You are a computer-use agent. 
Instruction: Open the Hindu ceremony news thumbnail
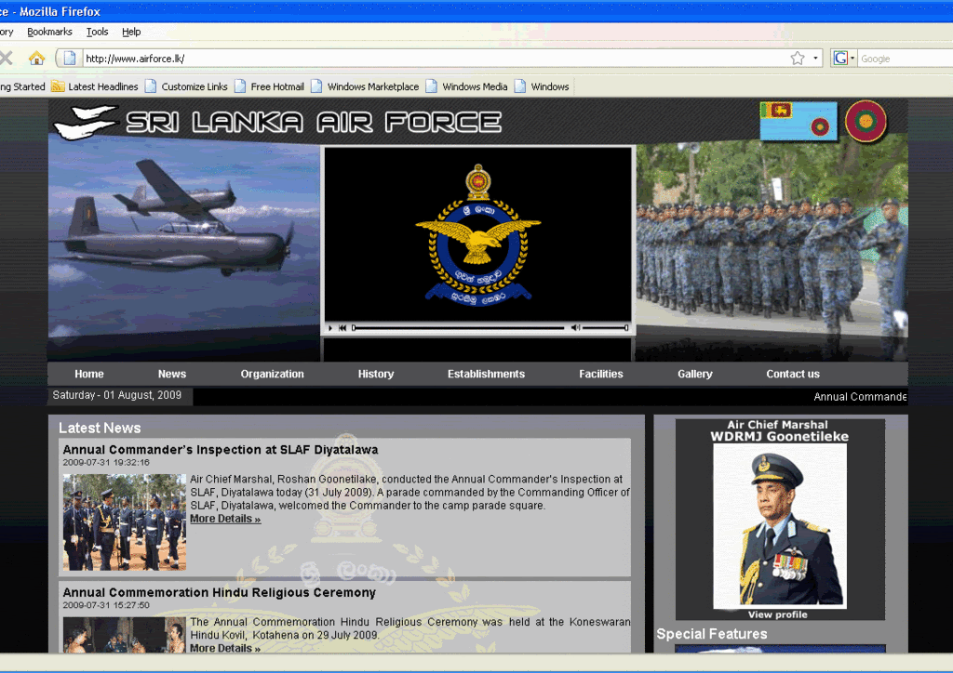pos(125,635)
